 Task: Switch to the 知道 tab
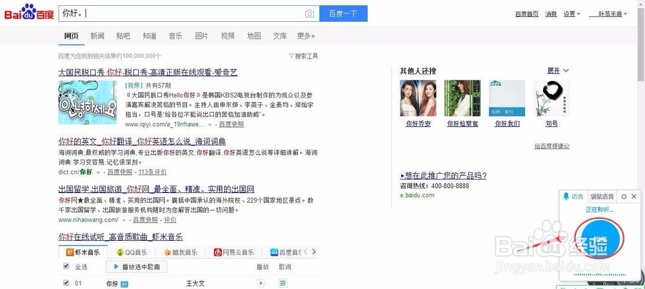coord(150,36)
